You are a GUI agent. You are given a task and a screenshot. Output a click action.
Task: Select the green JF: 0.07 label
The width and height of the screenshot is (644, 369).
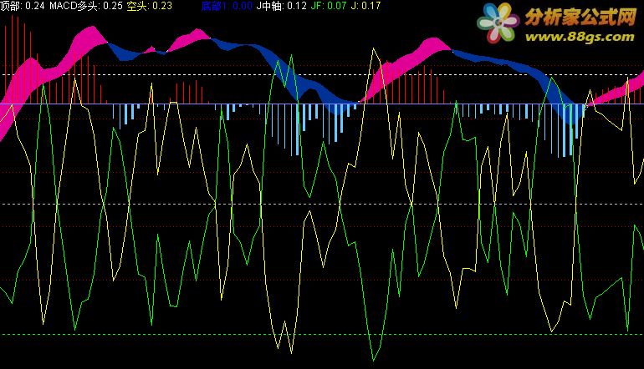[329, 6]
